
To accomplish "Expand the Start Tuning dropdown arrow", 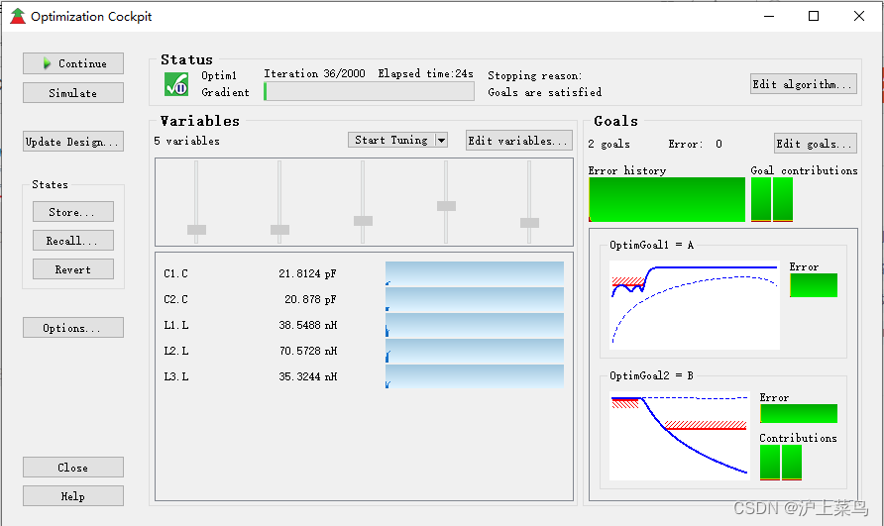I will (441, 140).
